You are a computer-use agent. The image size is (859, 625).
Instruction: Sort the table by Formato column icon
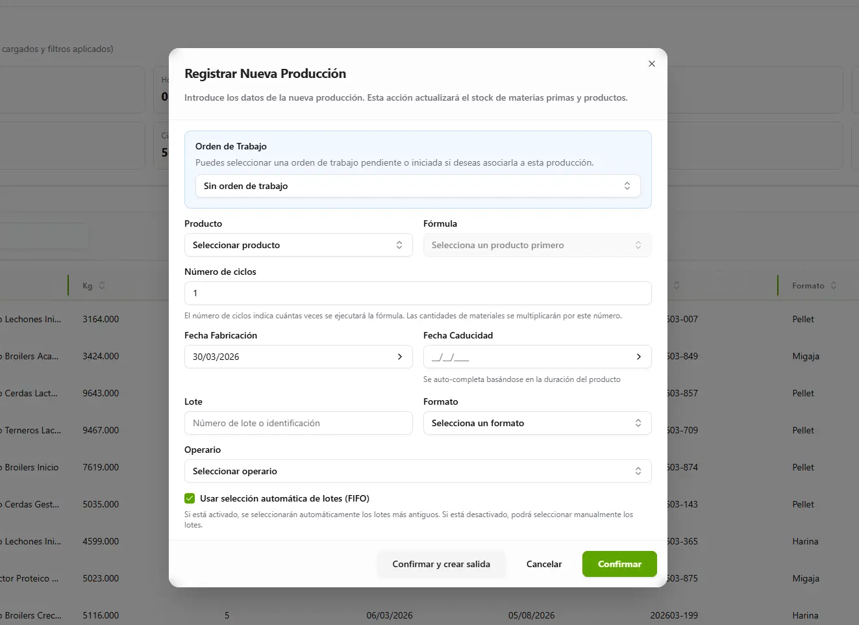(834, 286)
